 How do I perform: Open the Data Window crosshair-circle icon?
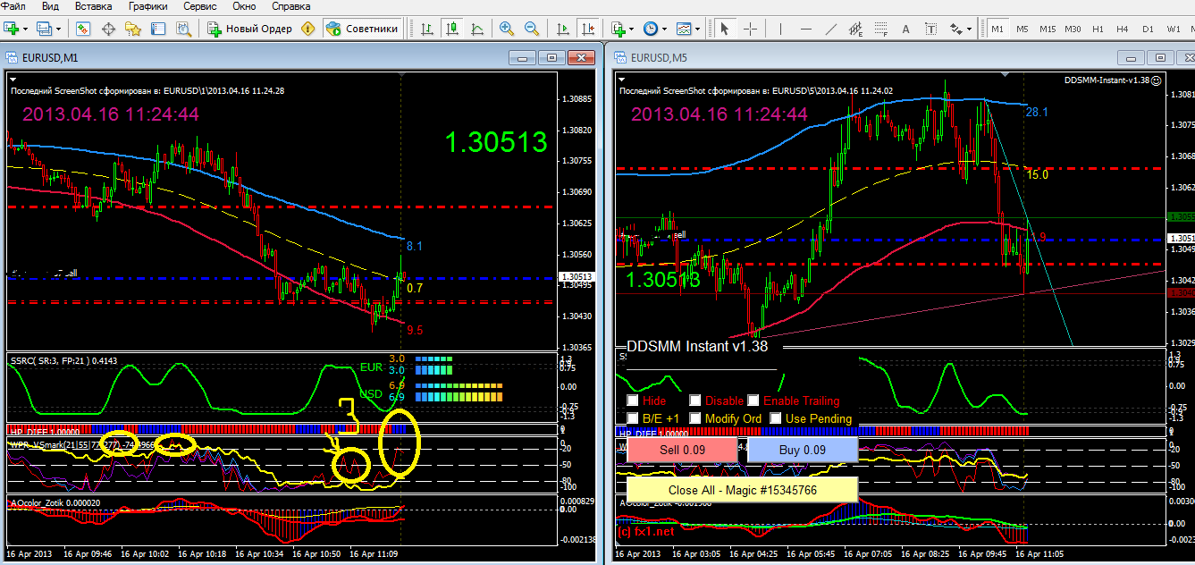click(109, 29)
